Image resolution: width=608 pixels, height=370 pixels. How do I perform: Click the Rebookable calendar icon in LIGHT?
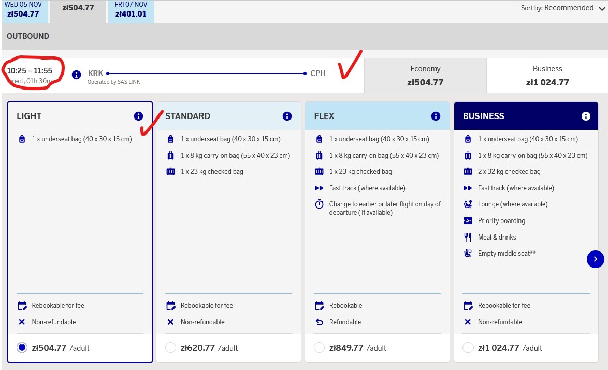coord(22,306)
